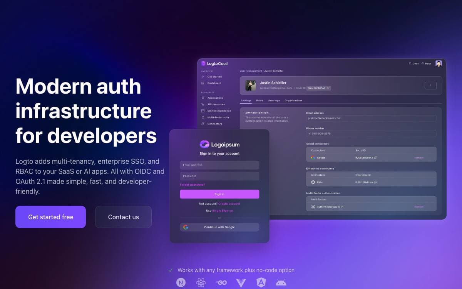Click User Management in the breadcrumb
Screen dimensions: 462x289
tap(251, 71)
